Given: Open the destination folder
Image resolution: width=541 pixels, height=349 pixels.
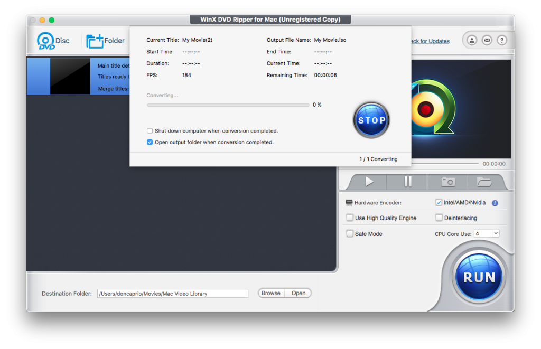Looking at the screenshot, I should pos(298,293).
